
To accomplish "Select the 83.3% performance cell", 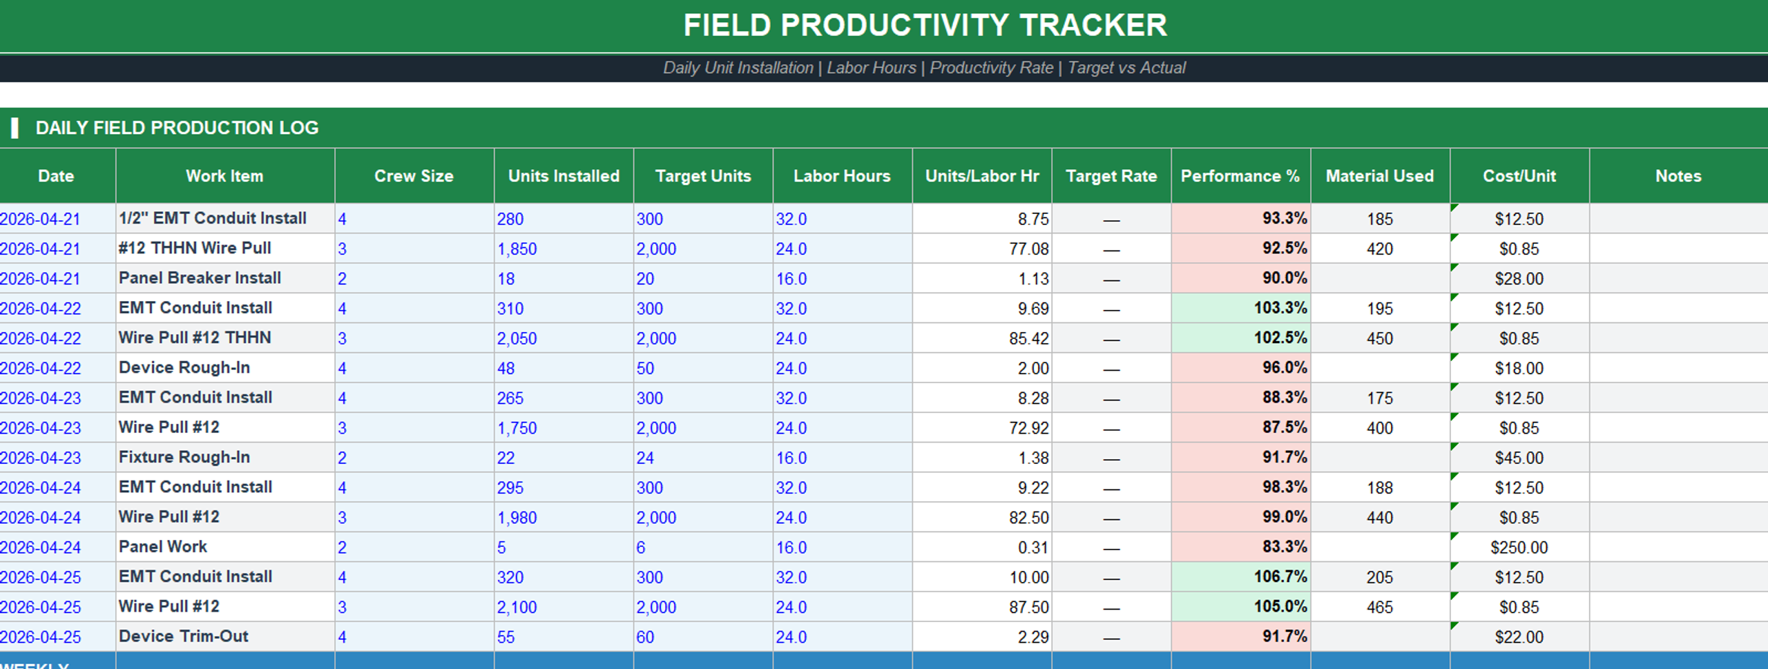I will pyautogui.click(x=1241, y=547).
